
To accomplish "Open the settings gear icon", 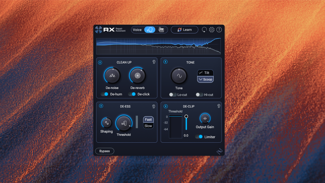I will click(x=211, y=30).
